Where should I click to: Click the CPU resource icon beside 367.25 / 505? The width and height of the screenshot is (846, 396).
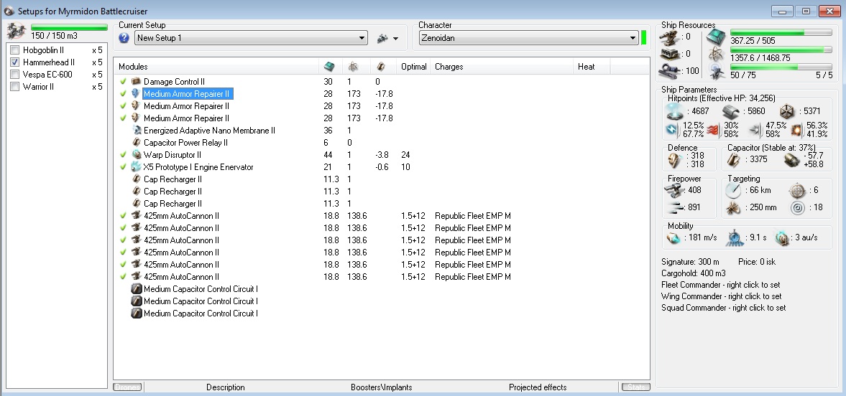pos(717,37)
